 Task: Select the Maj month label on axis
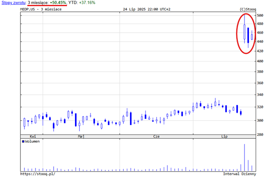81,137
